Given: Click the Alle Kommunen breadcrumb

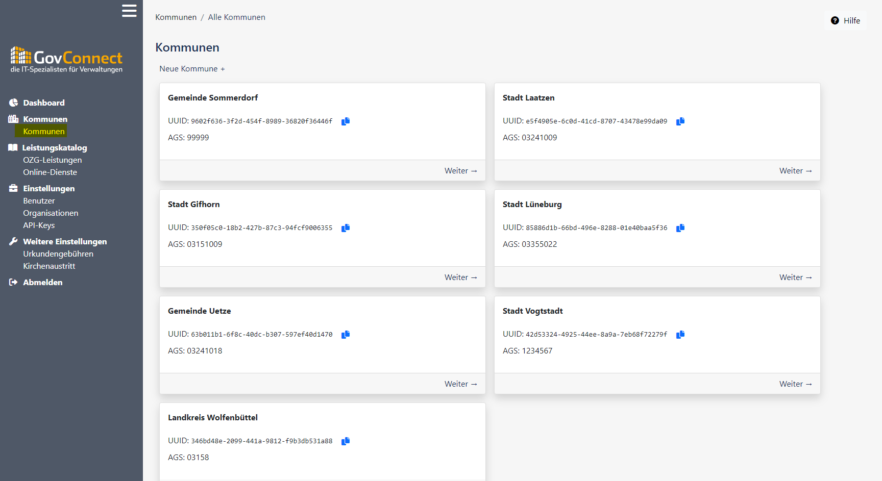Looking at the screenshot, I should coord(236,17).
